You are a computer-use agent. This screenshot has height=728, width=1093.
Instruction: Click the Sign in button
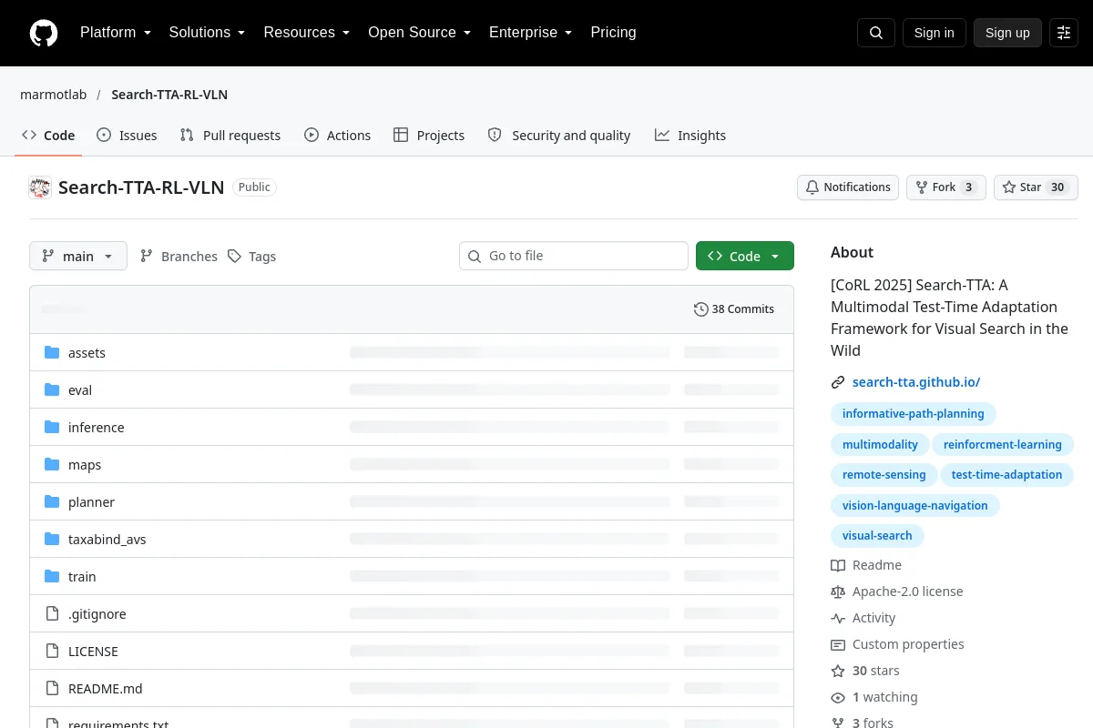(x=934, y=33)
